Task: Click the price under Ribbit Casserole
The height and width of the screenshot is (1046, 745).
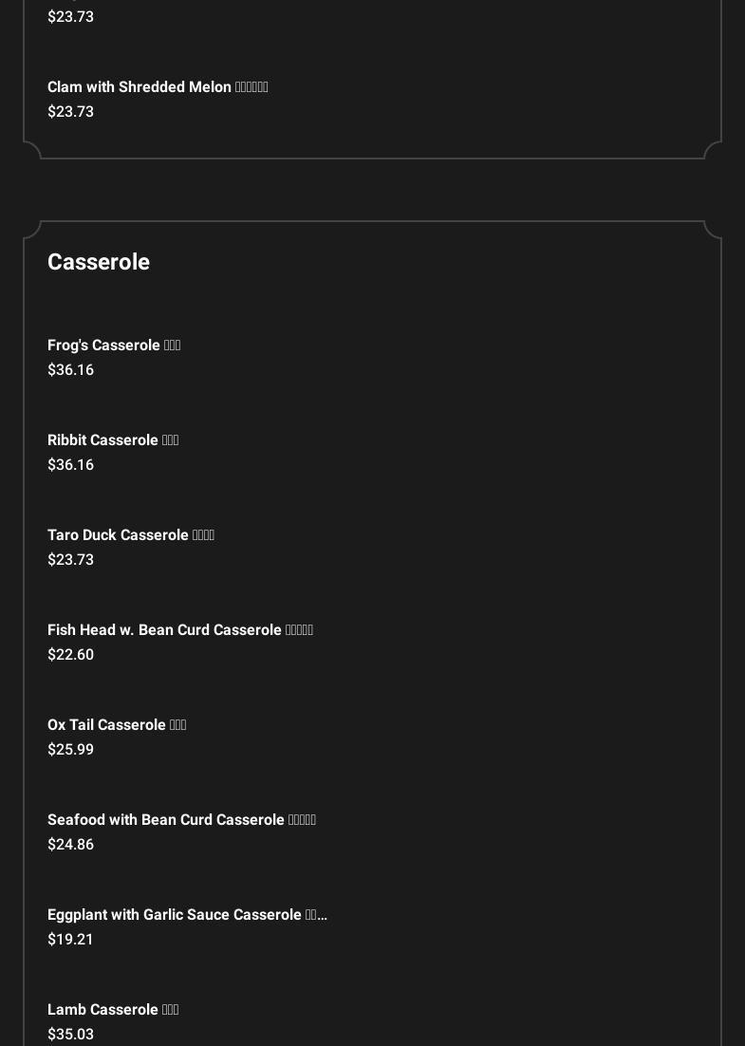Action: (x=71, y=465)
